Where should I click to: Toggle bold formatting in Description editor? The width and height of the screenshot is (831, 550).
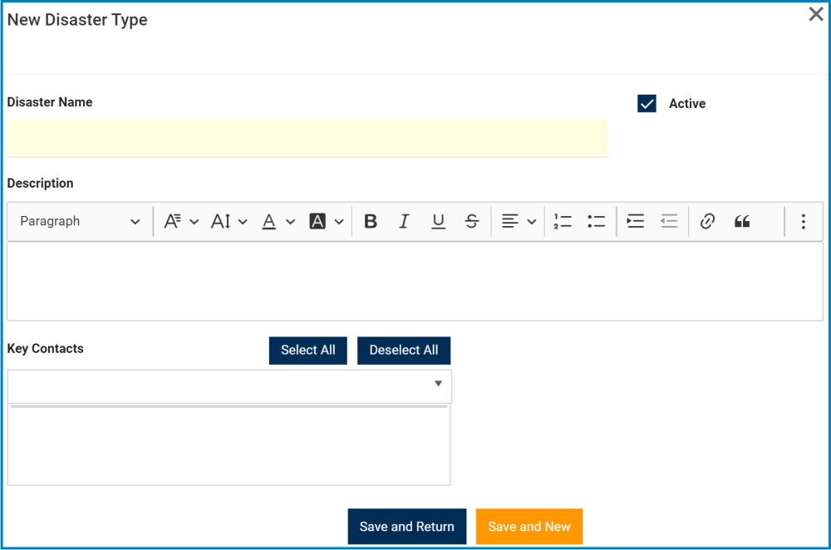click(x=371, y=222)
